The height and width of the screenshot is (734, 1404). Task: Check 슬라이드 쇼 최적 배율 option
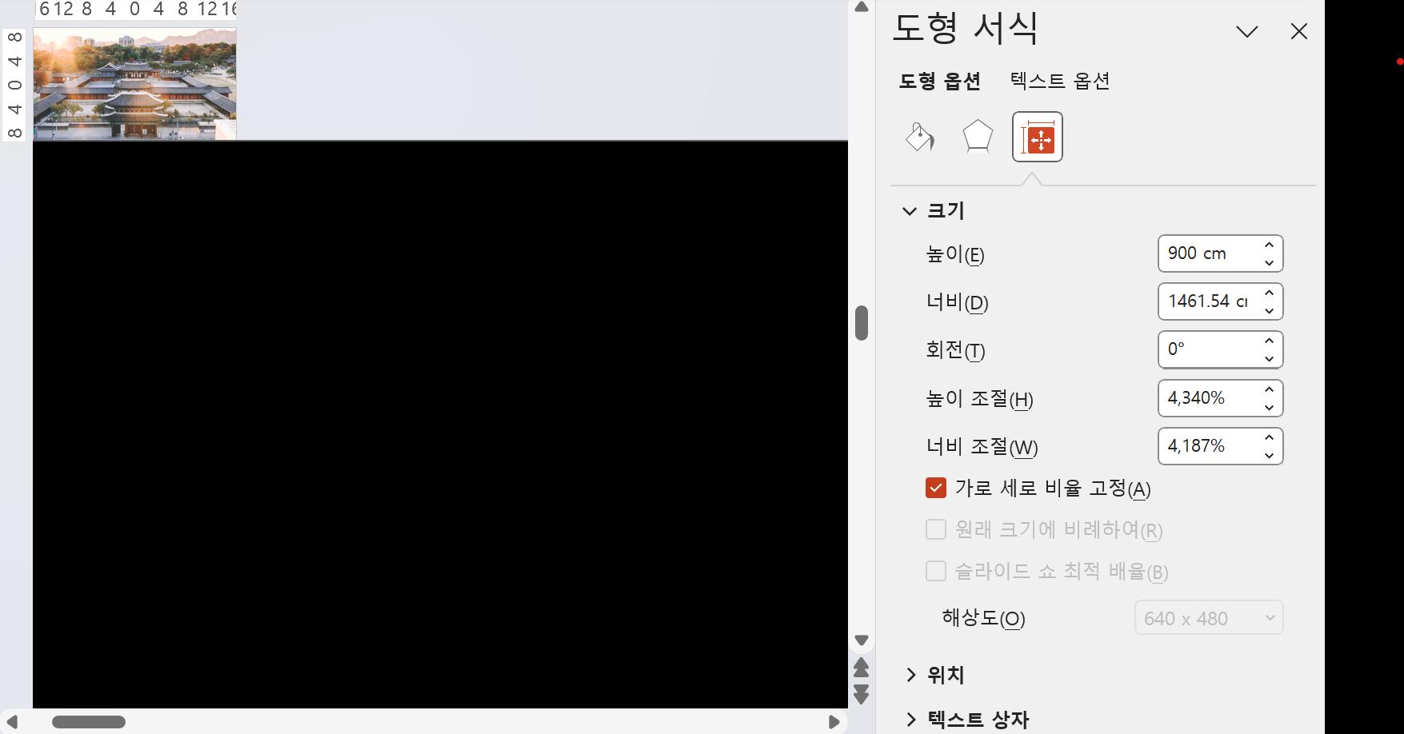click(936, 571)
